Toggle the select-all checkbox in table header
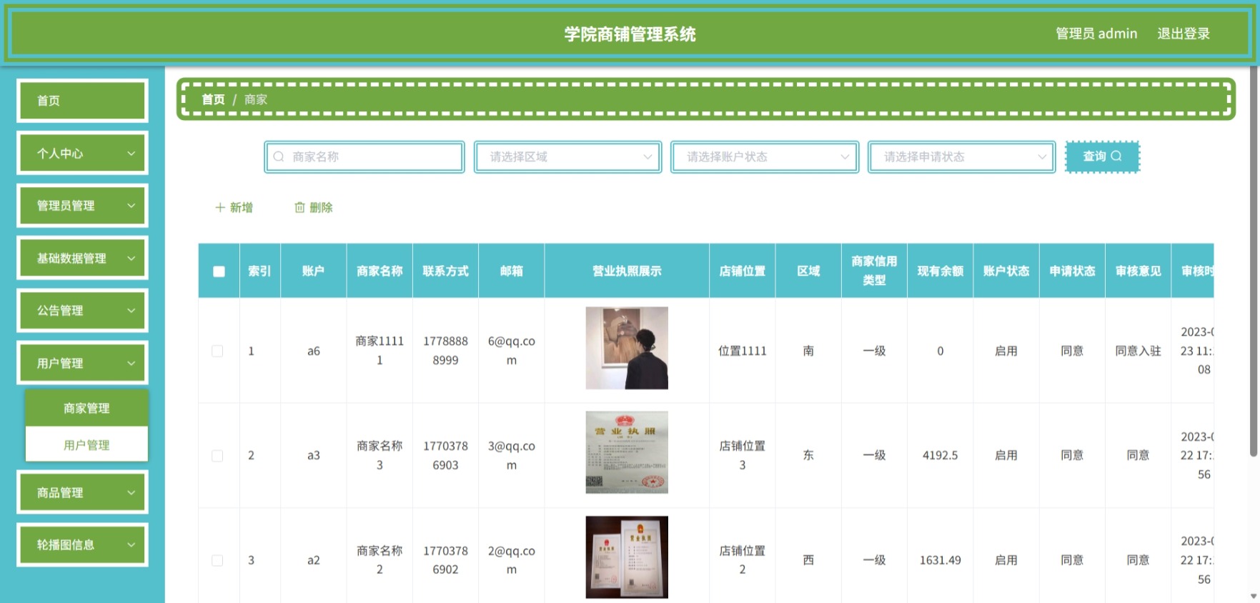The height and width of the screenshot is (603, 1260). point(219,271)
